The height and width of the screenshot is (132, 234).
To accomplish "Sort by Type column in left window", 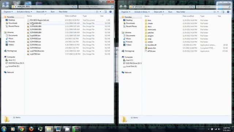I will click(x=84, y=16).
